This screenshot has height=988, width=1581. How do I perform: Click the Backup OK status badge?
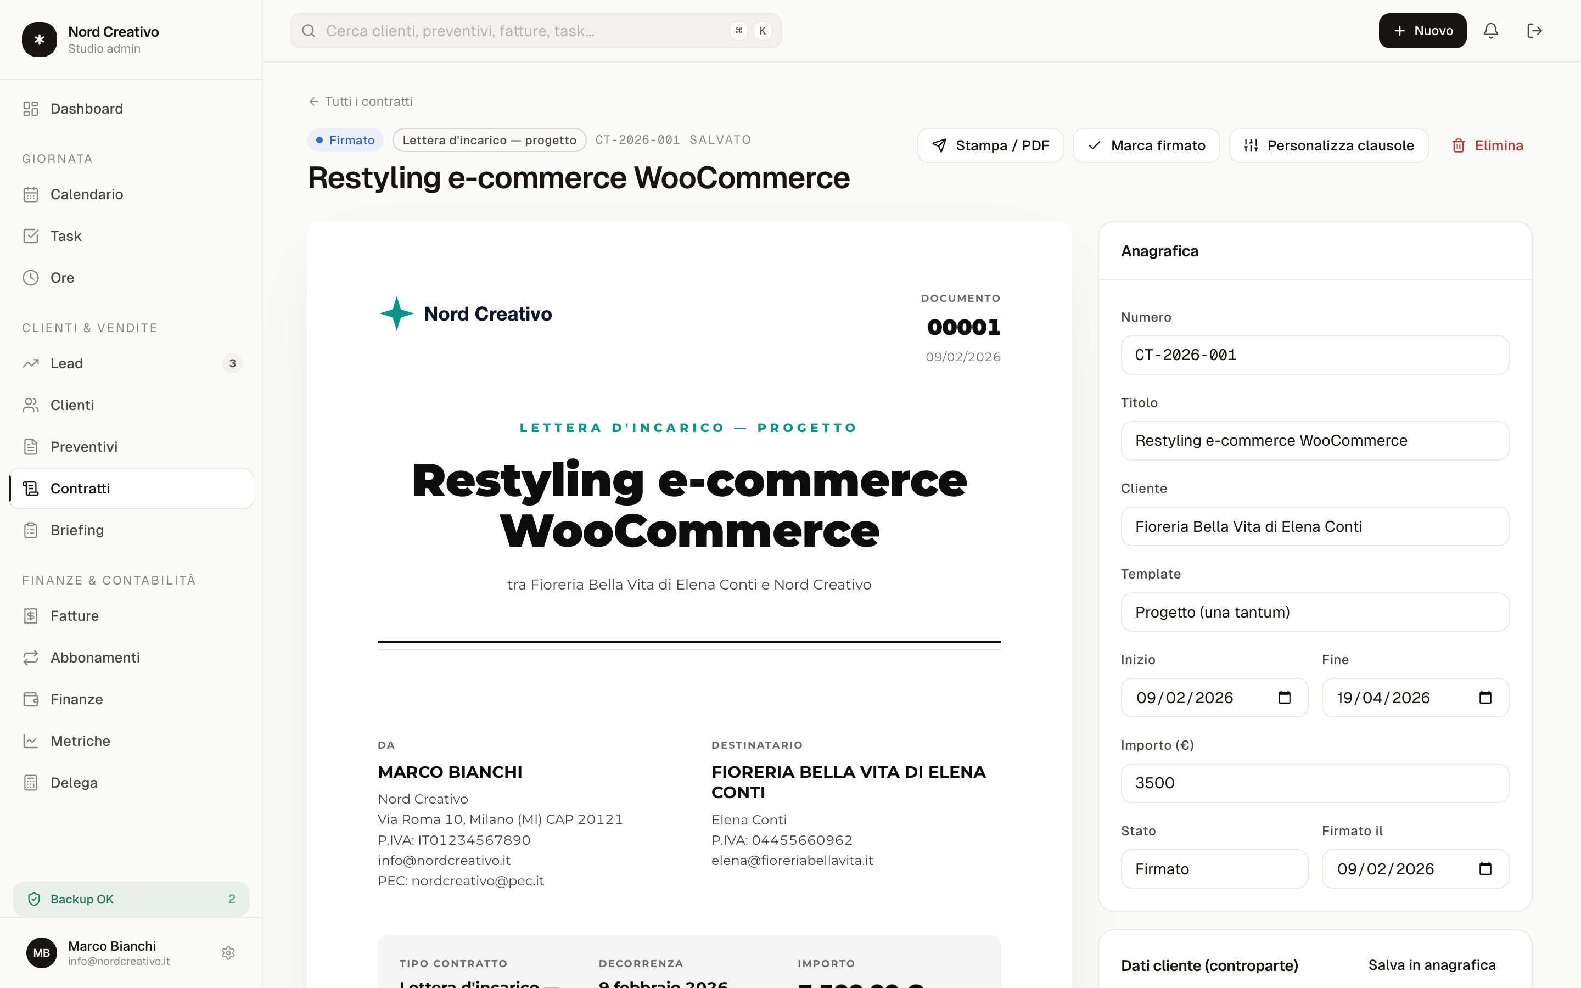[x=131, y=899]
